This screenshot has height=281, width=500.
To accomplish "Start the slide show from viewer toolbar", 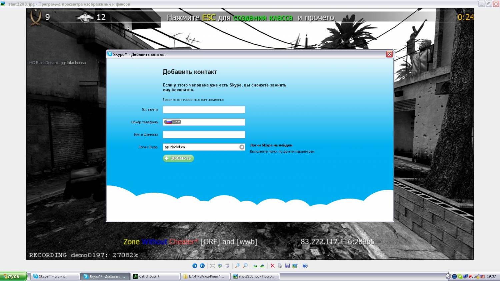I will 227,266.
